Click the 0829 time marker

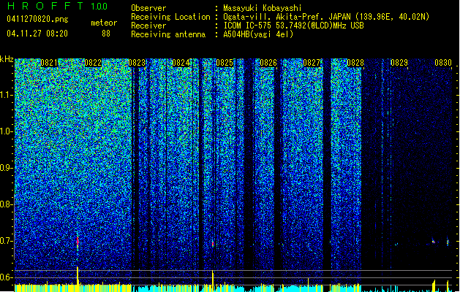pos(399,63)
